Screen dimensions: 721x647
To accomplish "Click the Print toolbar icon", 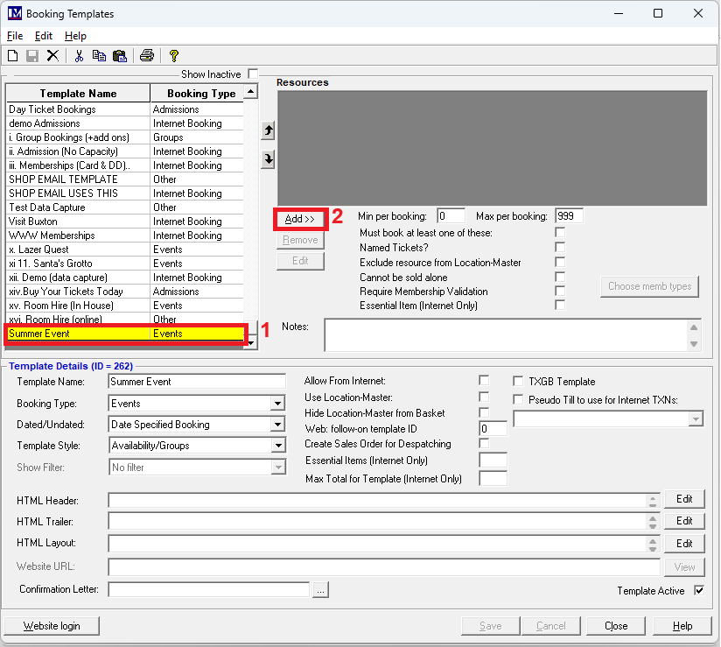I will (x=147, y=56).
